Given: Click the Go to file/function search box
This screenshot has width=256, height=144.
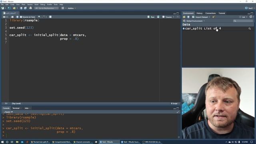Looking at the screenshot, I should tap(46, 8).
